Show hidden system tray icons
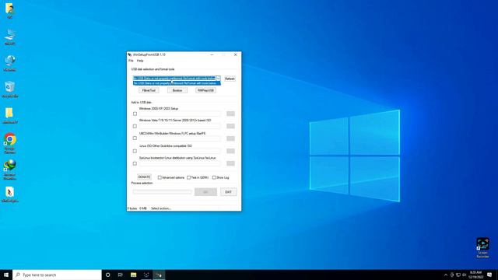Image resolution: width=498 pixels, height=280 pixels. click(446, 275)
